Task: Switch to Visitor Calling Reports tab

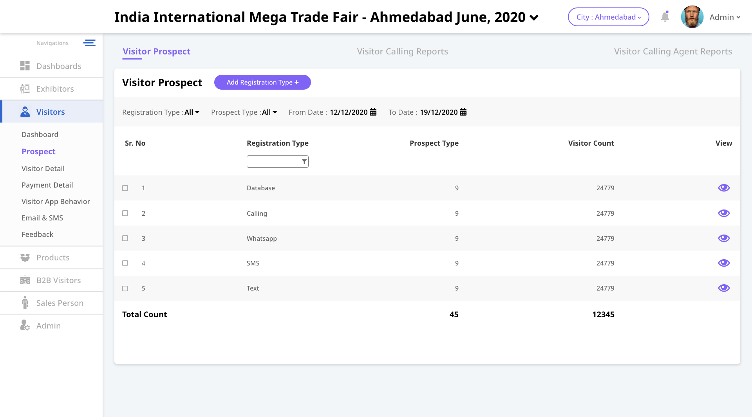Action: [402, 52]
